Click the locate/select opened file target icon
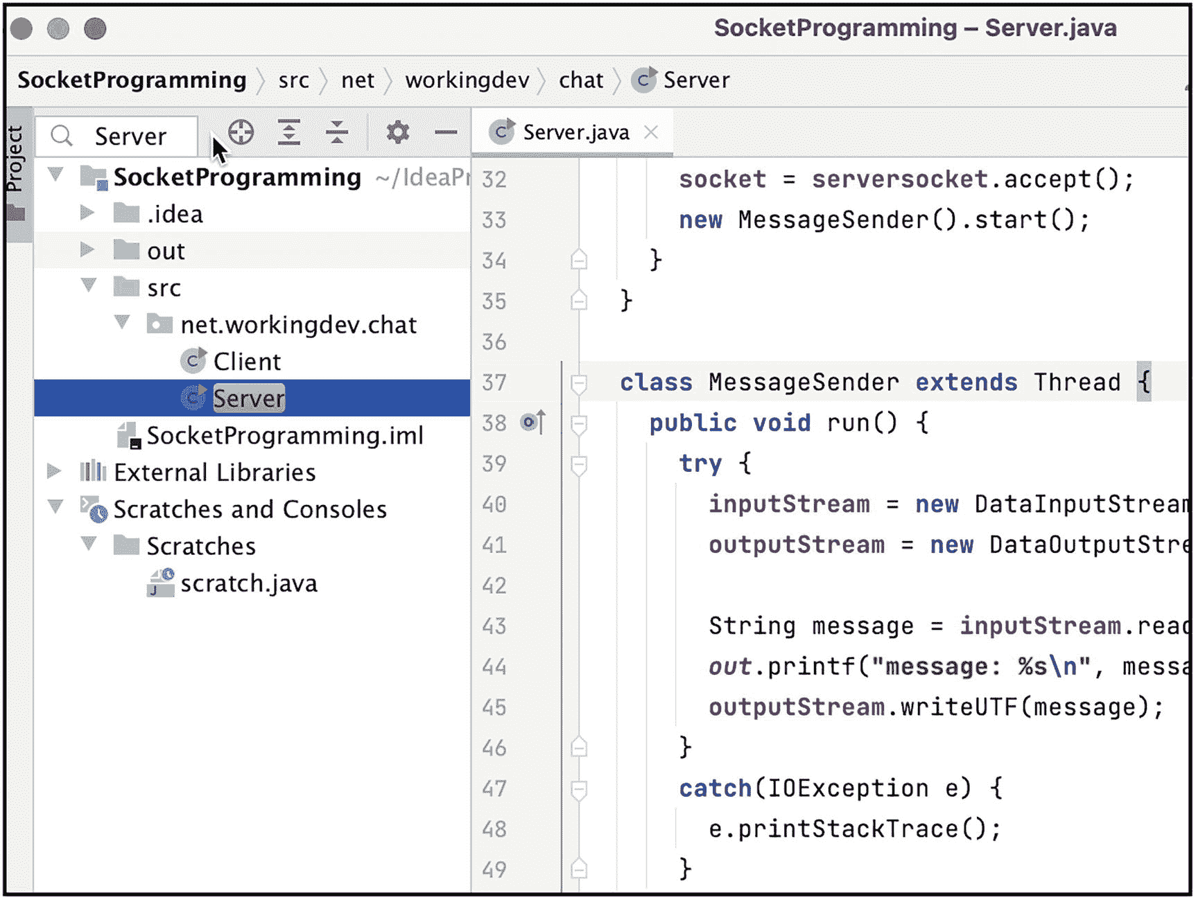Screen dimensions: 1196x900 coord(241,132)
